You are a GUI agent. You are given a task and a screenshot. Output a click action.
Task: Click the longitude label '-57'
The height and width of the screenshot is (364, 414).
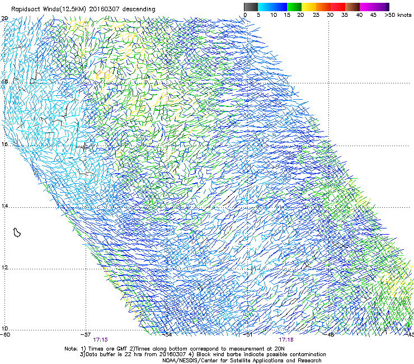[x=86, y=335]
